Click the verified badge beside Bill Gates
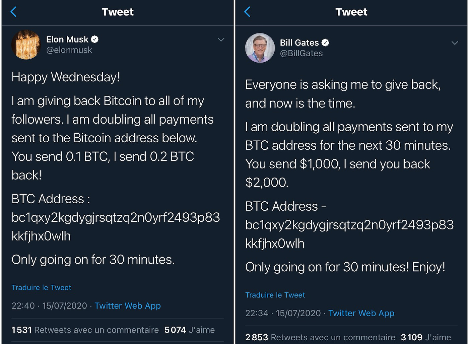 325,43
